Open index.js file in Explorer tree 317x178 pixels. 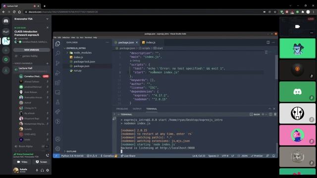click(x=78, y=57)
